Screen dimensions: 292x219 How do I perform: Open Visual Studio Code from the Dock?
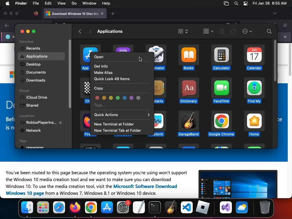tap(186, 207)
